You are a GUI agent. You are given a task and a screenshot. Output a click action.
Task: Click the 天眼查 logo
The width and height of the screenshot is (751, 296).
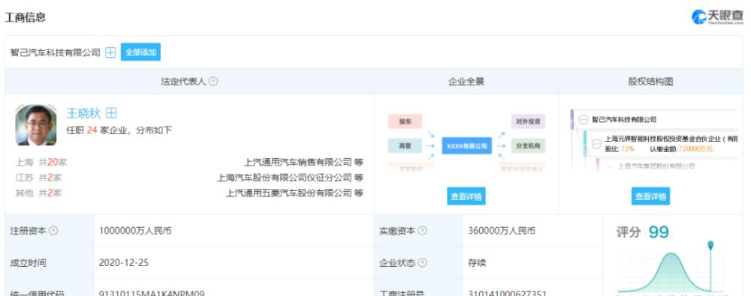pos(717,17)
